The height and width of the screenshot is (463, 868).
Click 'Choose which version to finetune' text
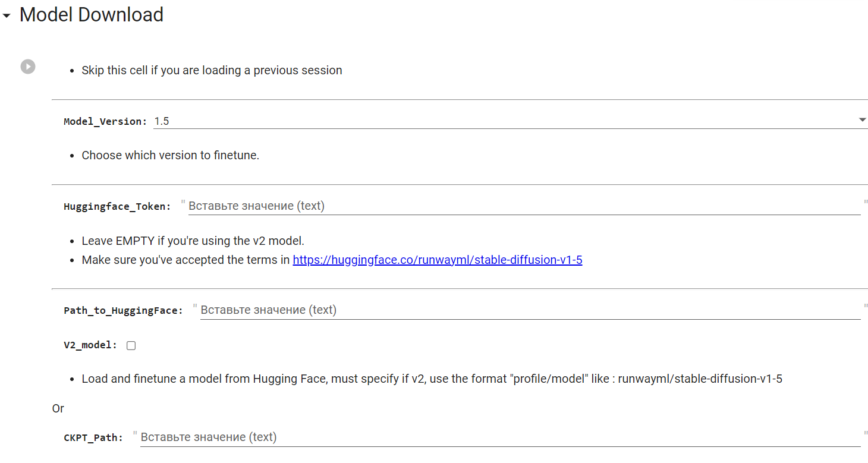pos(170,156)
